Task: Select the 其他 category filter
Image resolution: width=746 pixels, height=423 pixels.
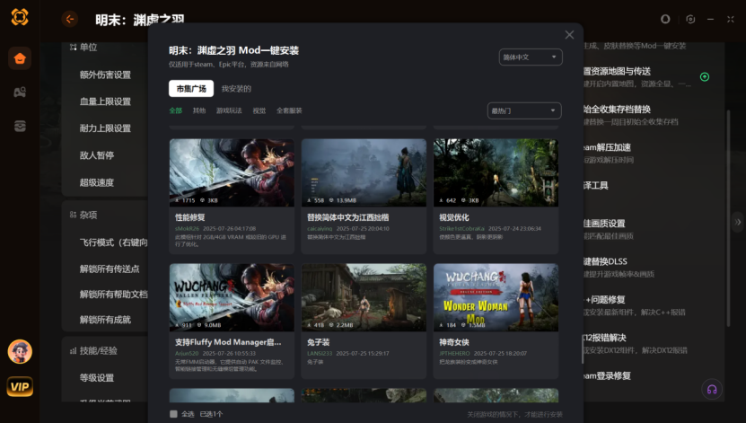Action: (199, 110)
